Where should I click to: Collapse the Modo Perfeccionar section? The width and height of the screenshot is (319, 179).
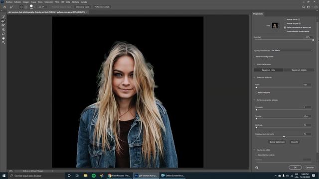(x=254, y=64)
